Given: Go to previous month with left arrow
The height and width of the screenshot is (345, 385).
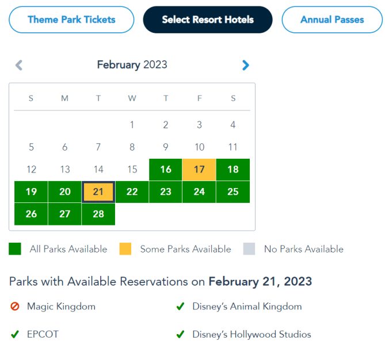Looking at the screenshot, I should [19, 65].
